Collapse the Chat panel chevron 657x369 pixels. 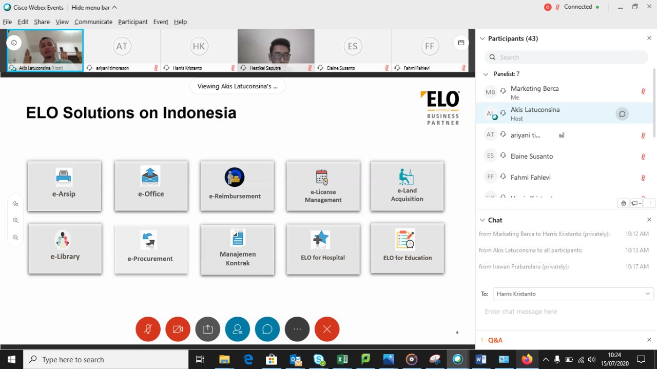(x=482, y=220)
